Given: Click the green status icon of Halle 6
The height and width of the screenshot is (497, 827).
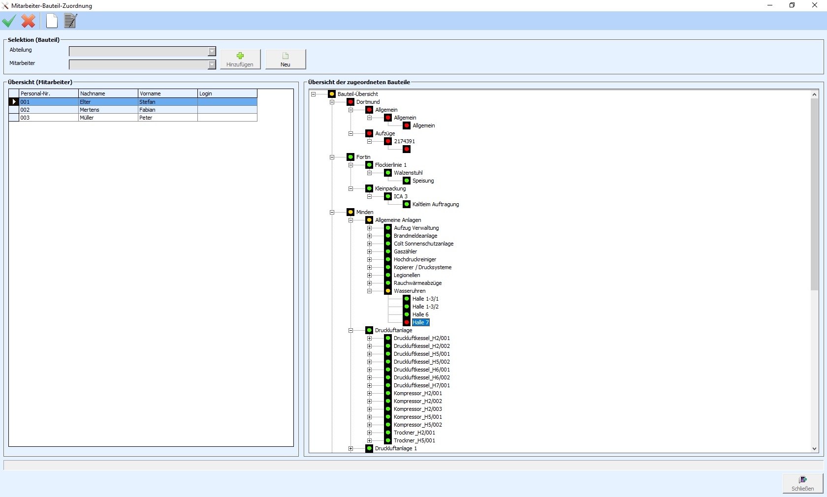Looking at the screenshot, I should pyautogui.click(x=407, y=314).
